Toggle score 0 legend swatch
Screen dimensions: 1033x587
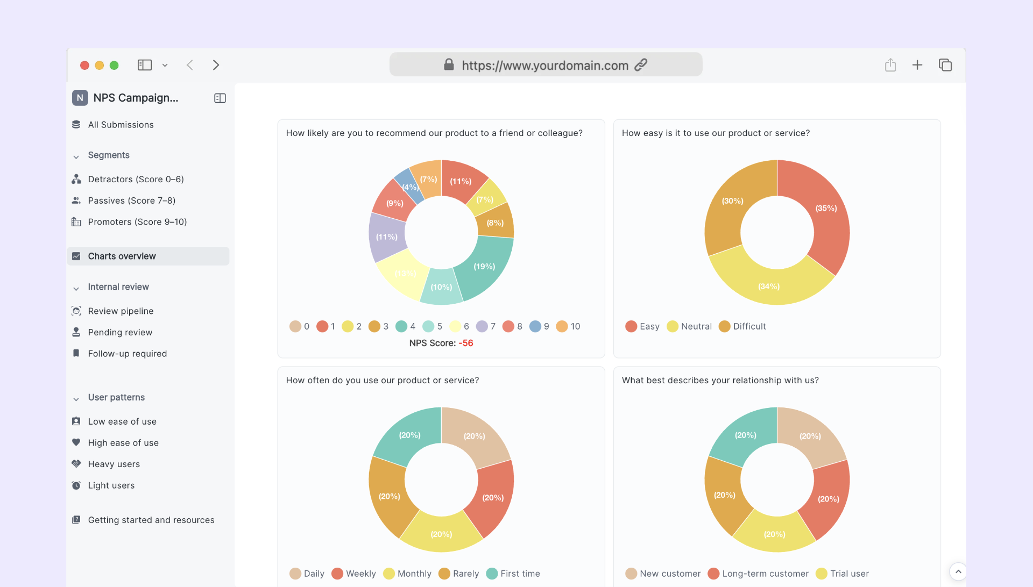coord(295,326)
